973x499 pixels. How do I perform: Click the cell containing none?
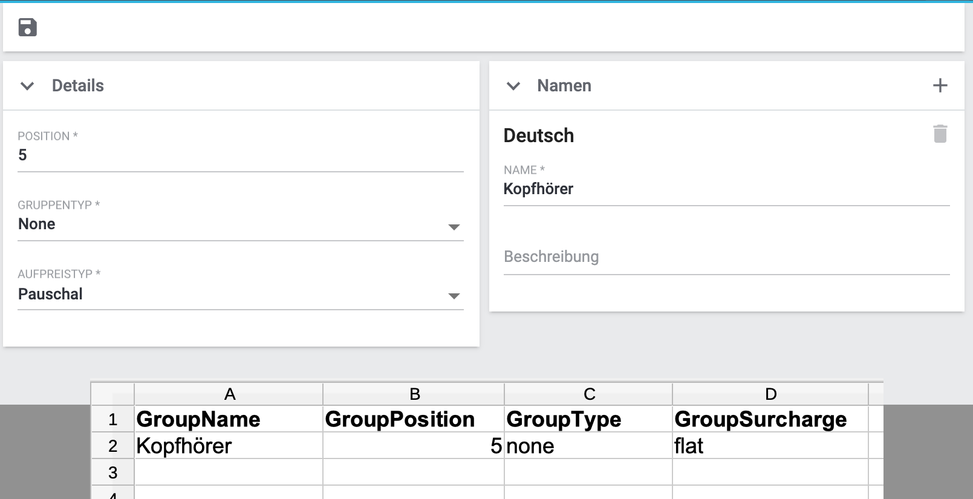(588, 446)
